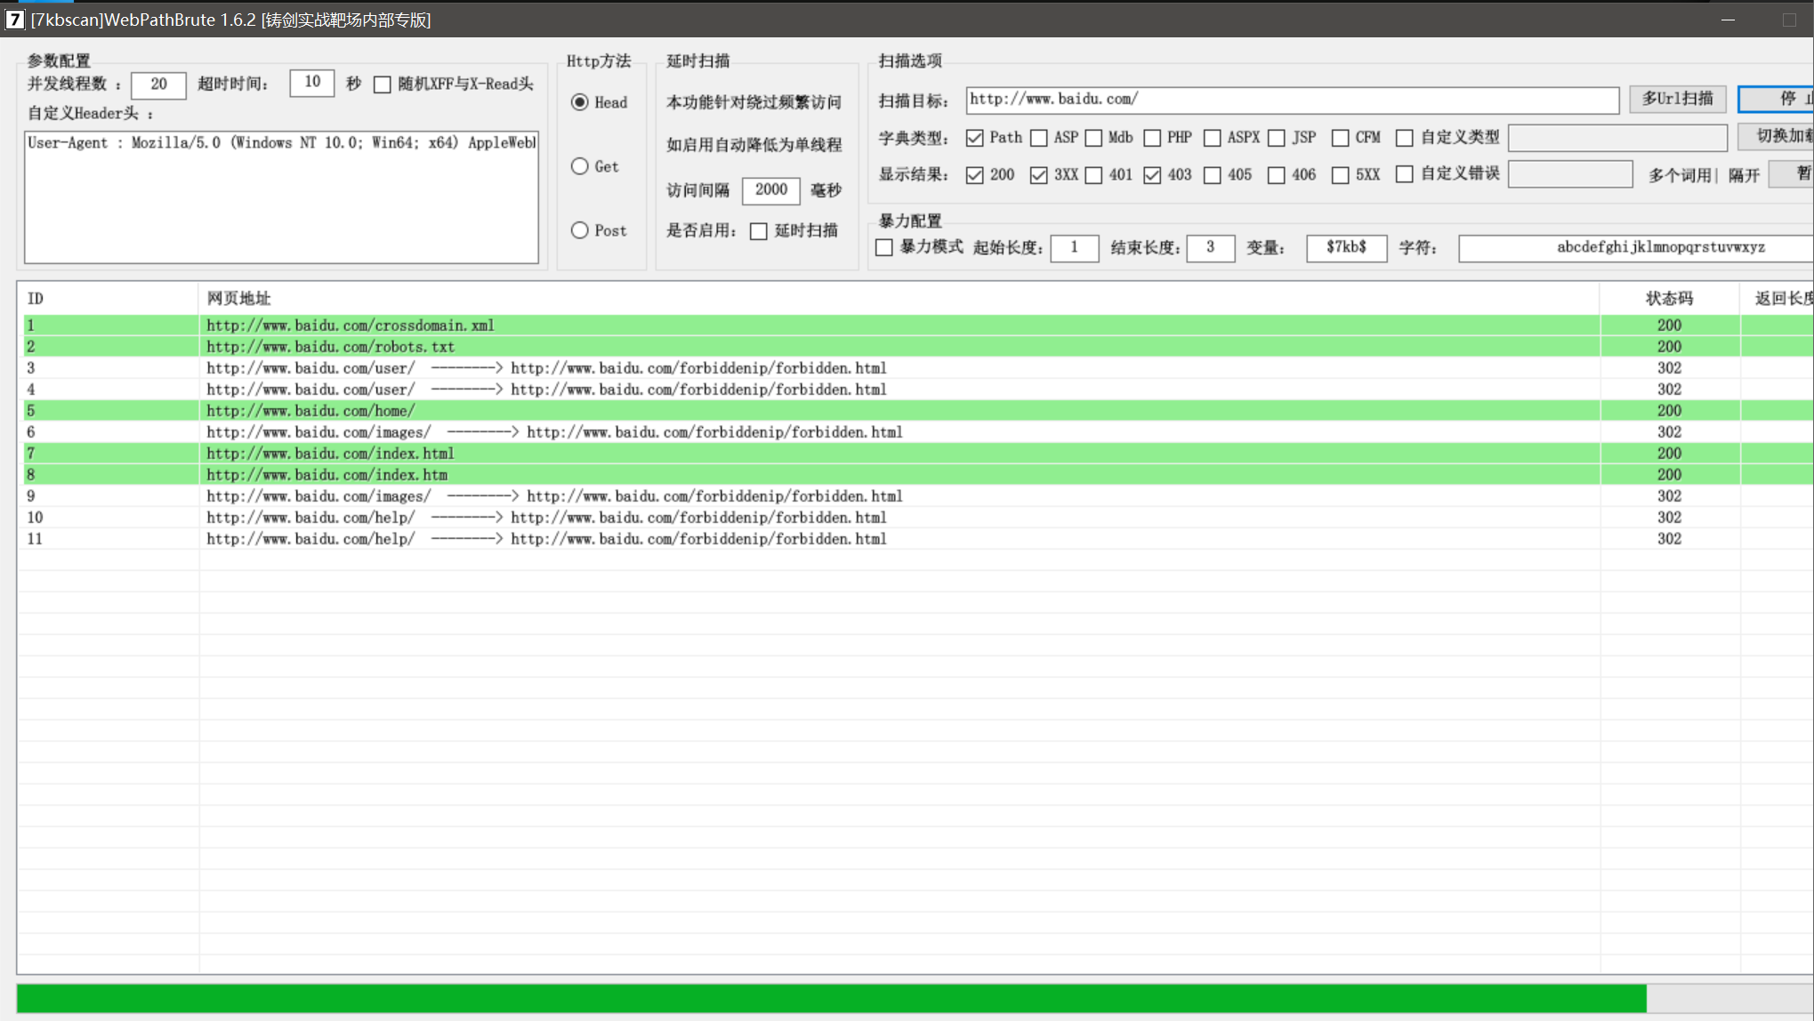Select the Post HTTP method option

pos(580,230)
